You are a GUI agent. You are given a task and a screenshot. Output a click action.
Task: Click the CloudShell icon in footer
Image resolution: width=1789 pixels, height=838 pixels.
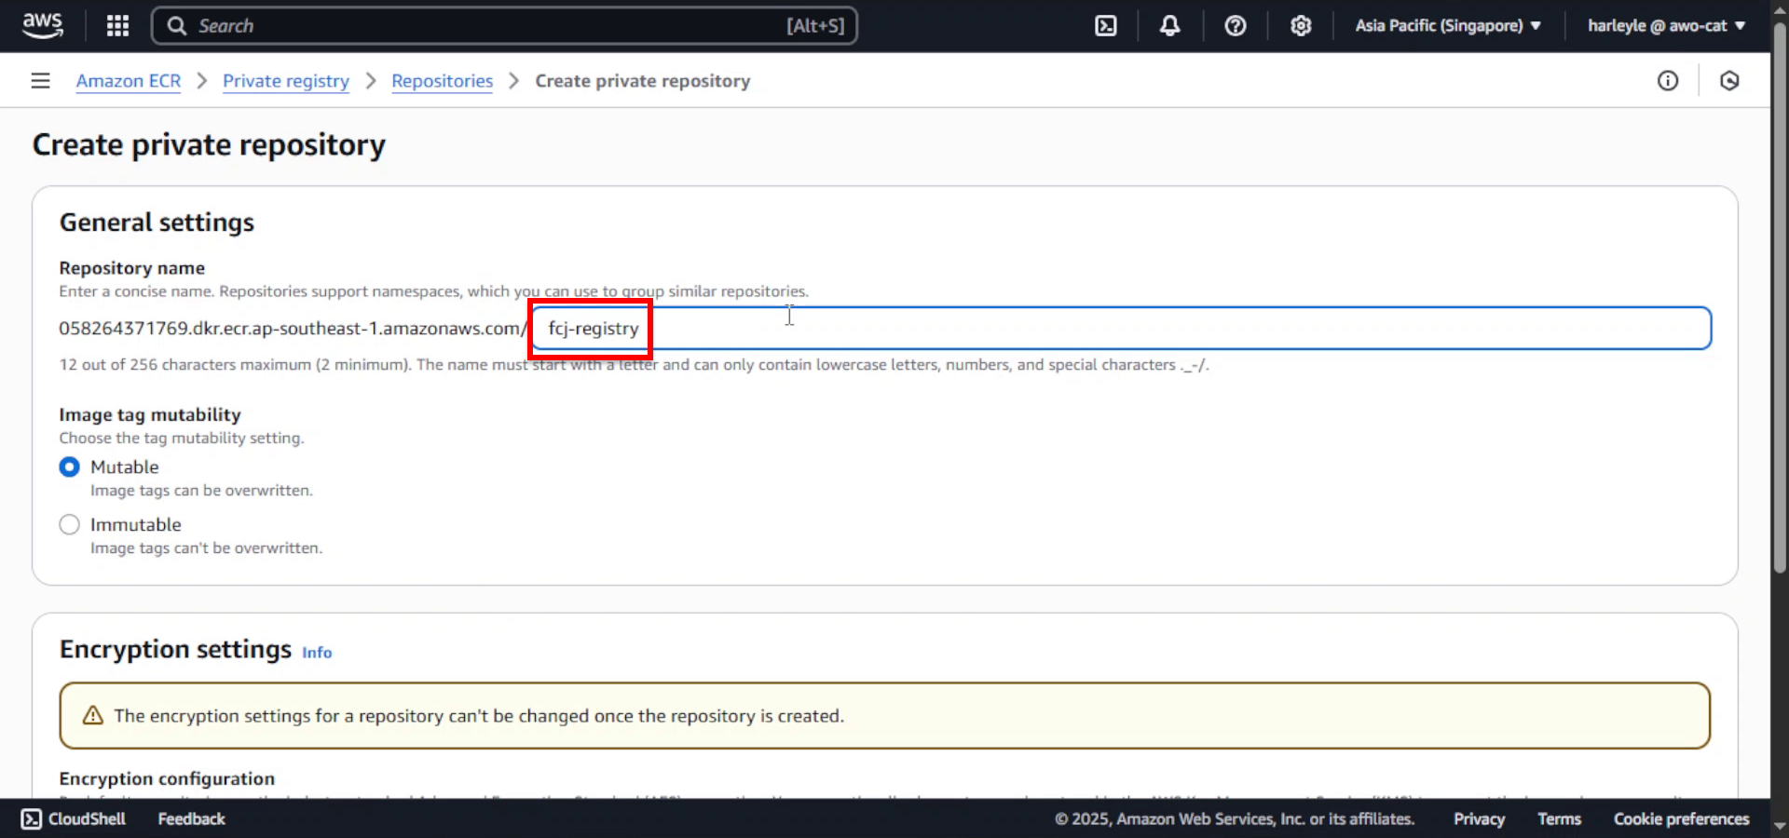point(32,819)
